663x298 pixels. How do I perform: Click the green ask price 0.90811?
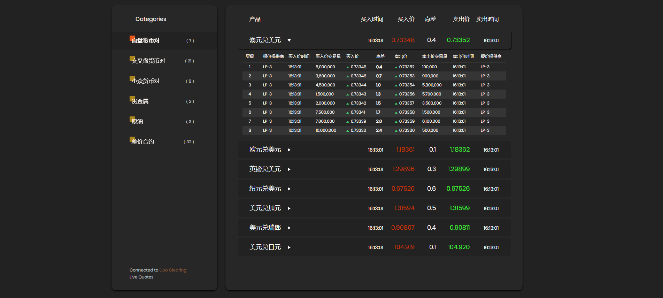tap(460, 228)
